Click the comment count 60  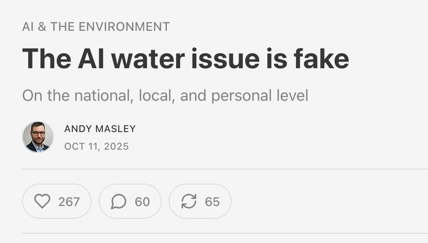point(142,202)
